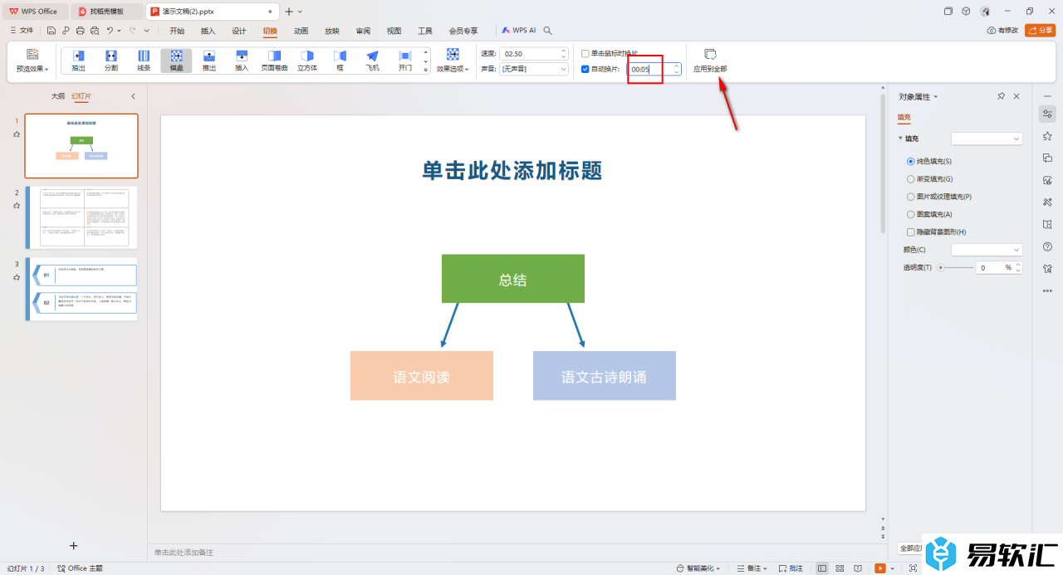Image resolution: width=1063 pixels, height=575 pixels.
Task: Open the 设计 ribbon tab
Action: (x=238, y=31)
